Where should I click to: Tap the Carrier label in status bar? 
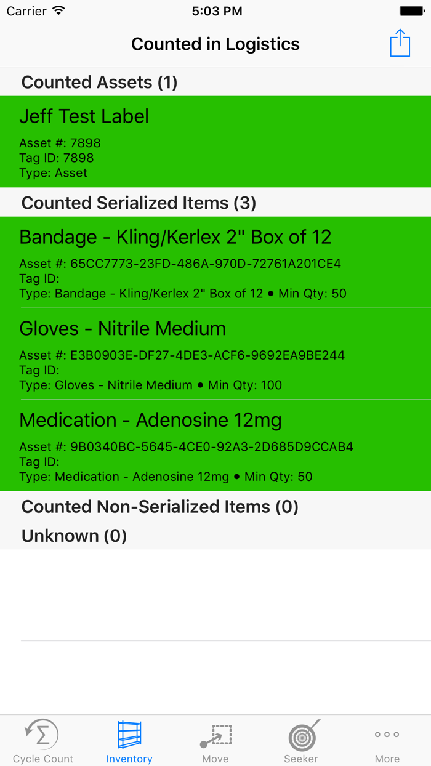pyautogui.click(x=26, y=11)
